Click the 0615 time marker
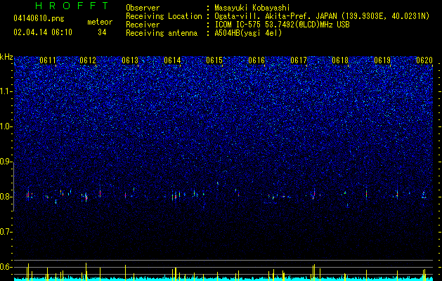The image size is (442, 281). (x=214, y=60)
